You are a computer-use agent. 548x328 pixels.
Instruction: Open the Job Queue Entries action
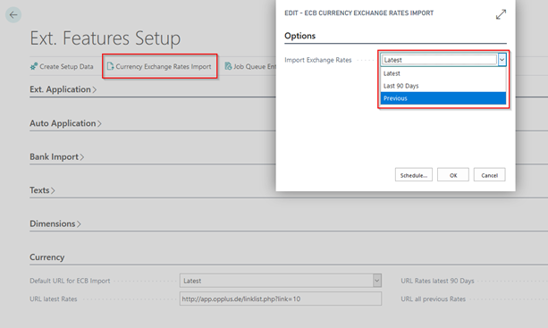(x=250, y=66)
